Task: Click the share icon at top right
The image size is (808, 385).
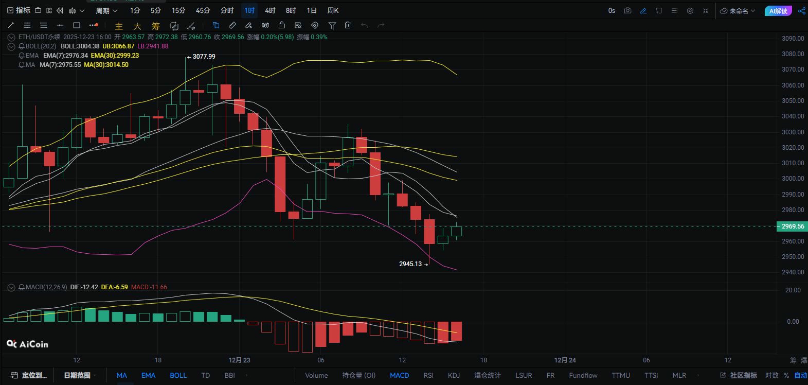Action: 801,10
